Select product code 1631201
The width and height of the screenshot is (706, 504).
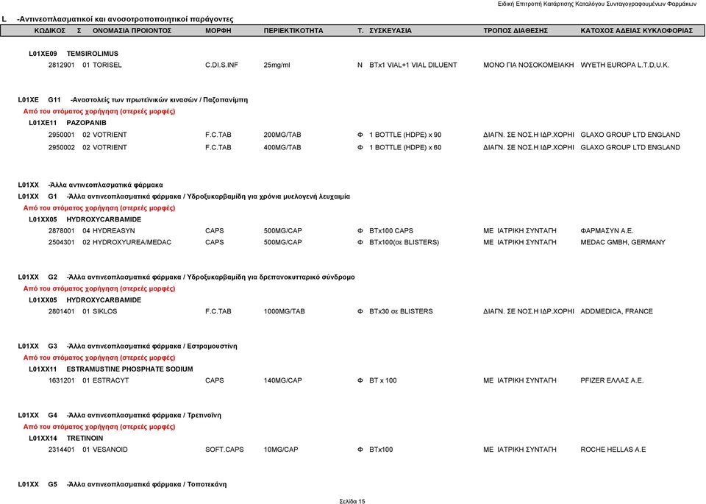click(62, 380)
